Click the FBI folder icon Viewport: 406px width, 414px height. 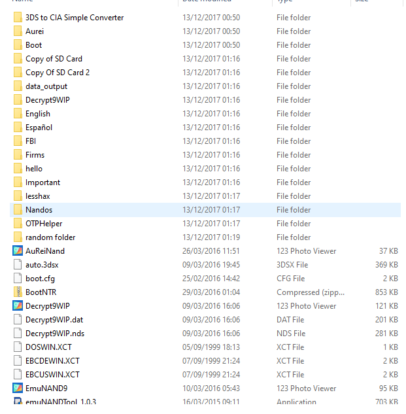(18, 141)
